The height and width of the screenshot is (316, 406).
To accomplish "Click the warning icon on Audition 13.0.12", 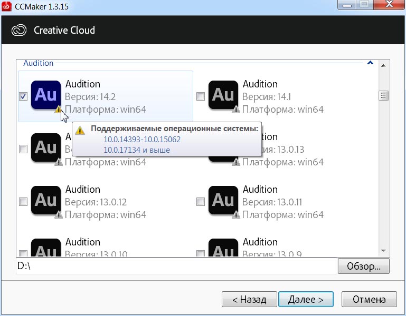I will [x=59, y=215].
